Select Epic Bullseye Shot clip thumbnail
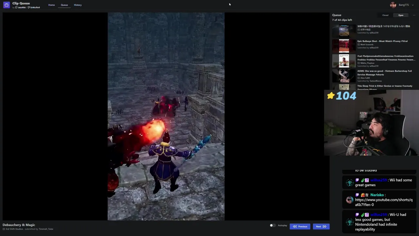The width and height of the screenshot is (419, 236). click(344, 46)
